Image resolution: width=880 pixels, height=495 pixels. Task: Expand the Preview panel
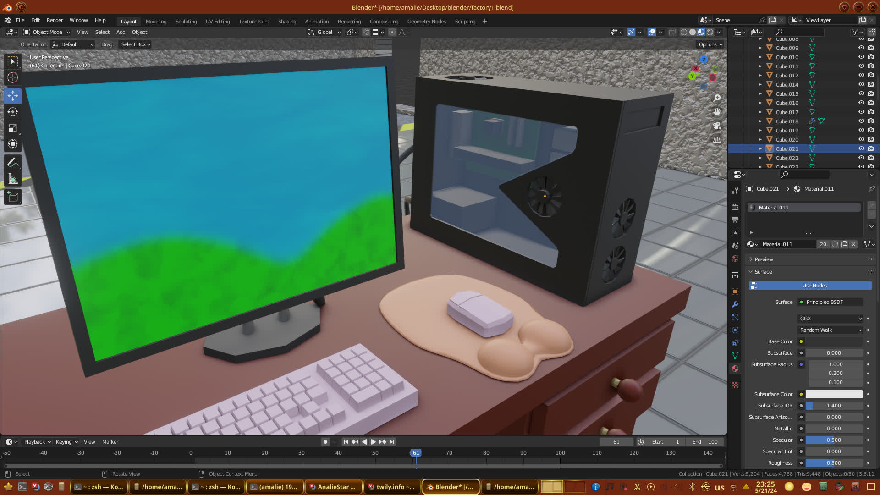(x=764, y=259)
